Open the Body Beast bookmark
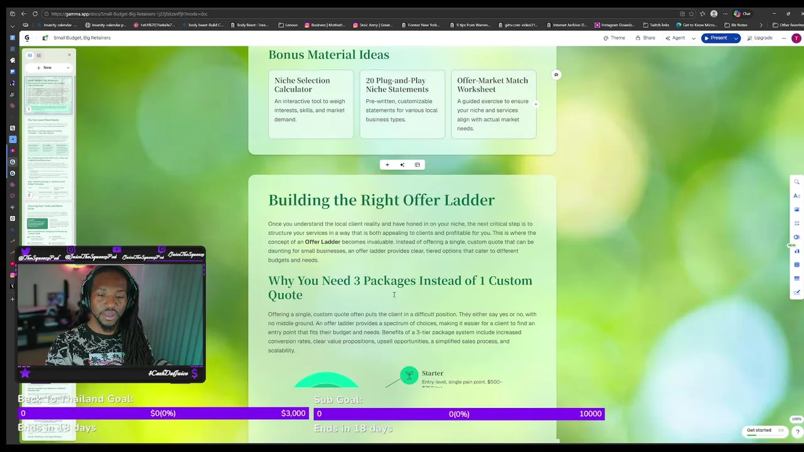 [x=249, y=25]
